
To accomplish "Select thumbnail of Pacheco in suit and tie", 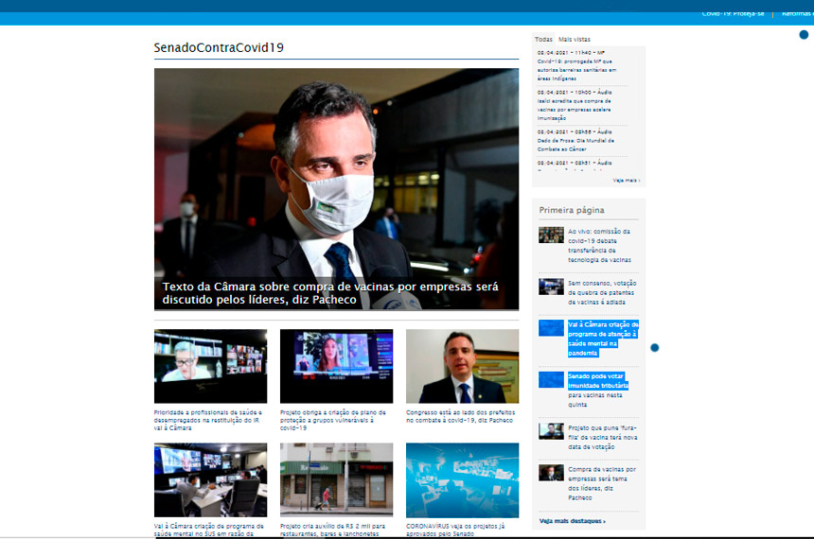I will click(462, 366).
